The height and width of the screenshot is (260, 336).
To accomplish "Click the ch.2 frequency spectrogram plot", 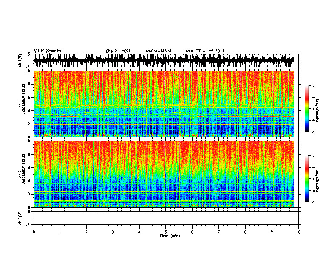I will [163, 174].
